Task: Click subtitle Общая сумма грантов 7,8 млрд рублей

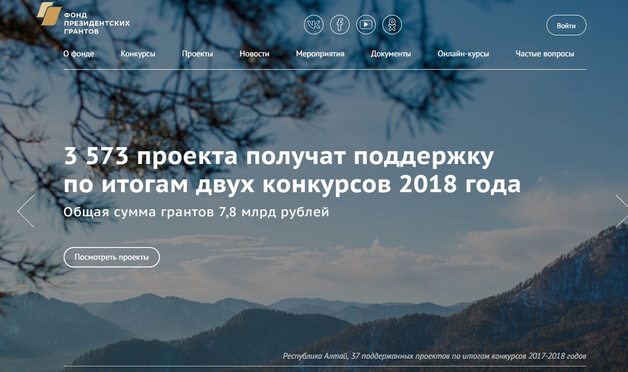Action: (x=196, y=213)
